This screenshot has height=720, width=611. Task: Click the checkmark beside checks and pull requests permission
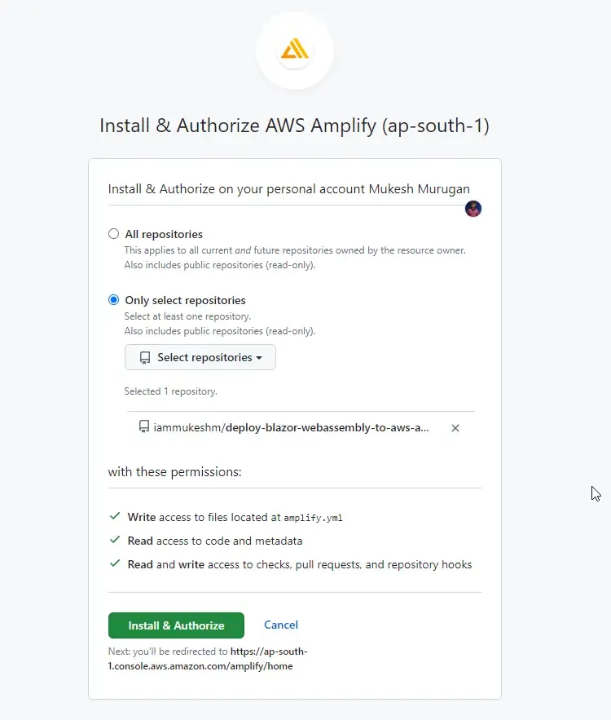pos(115,563)
